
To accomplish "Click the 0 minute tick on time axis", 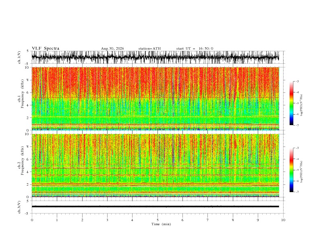I will click(x=32, y=220).
